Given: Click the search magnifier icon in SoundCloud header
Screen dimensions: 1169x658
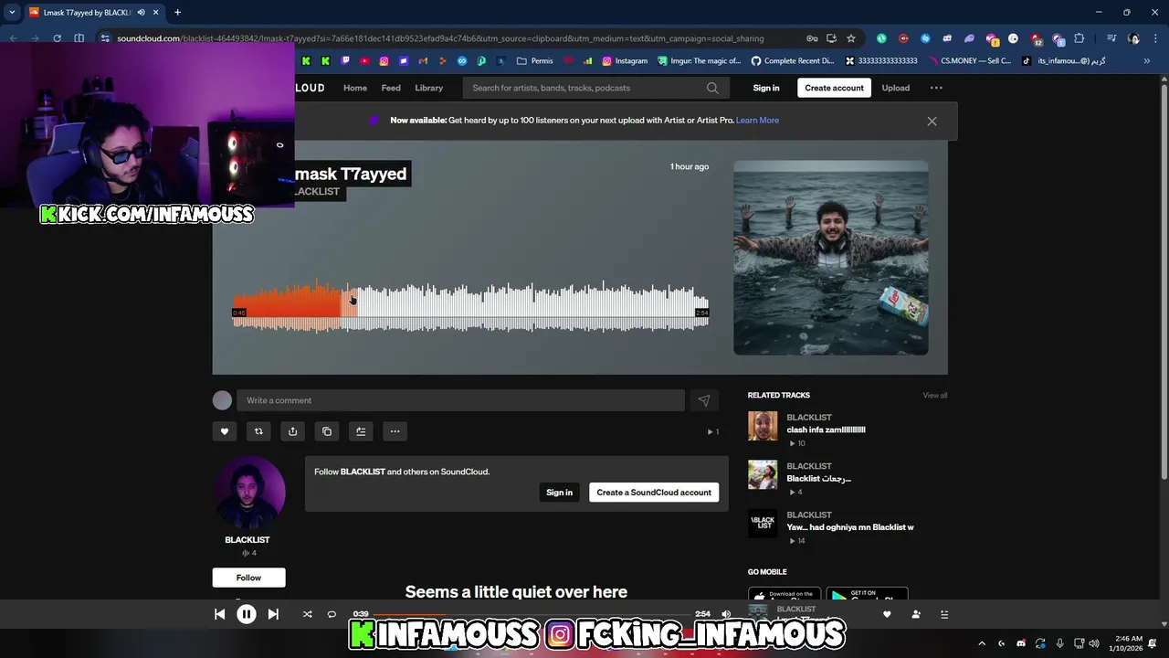Looking at the screenshot, I should click(712, 88).
